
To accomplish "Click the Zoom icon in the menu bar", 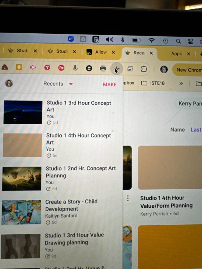I will point(71,39).
